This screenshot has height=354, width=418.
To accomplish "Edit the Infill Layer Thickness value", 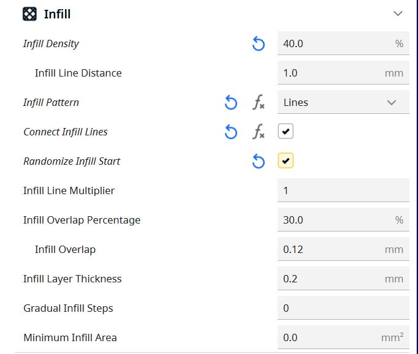I will point(343,279).
